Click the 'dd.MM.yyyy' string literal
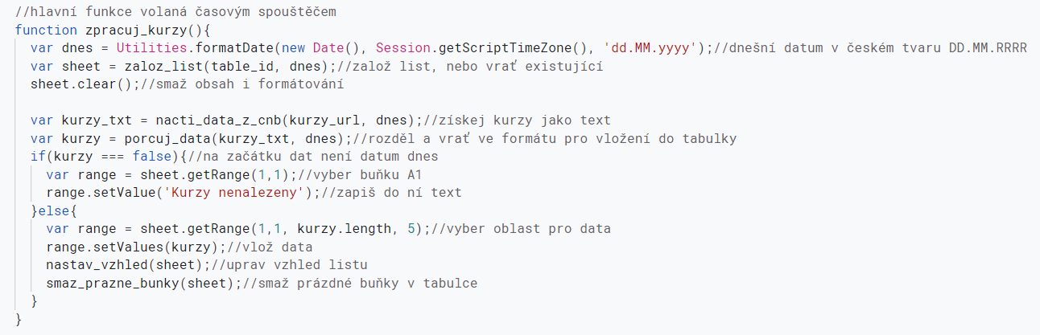 tap(650, 48)
